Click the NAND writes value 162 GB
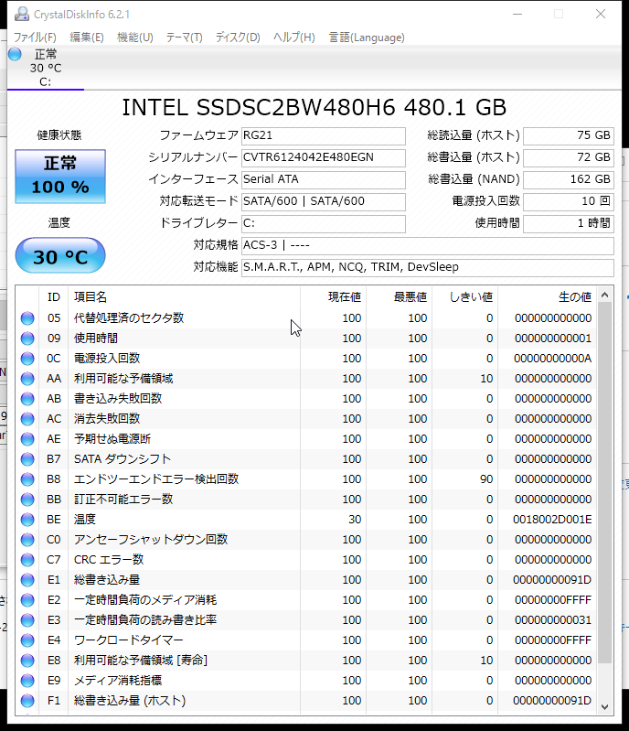The width and height of the screenshot is (629, 731). (569, 179)
